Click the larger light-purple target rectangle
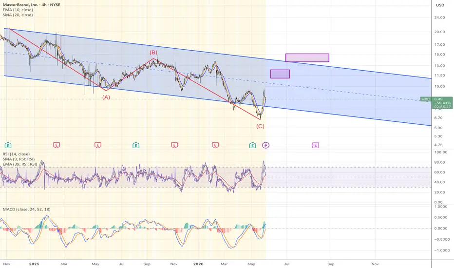Viewport: 454px width, 268px height. [307, 57]
